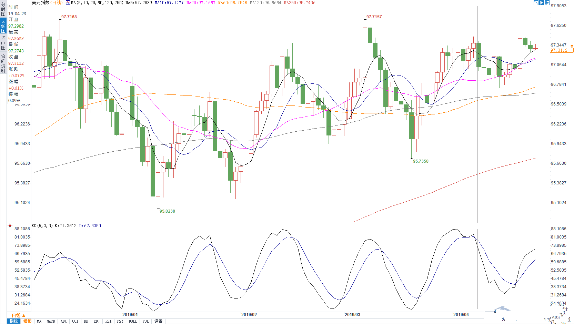Apply the ADX indicator
574x324 pixels.
[x=64, y=321]
